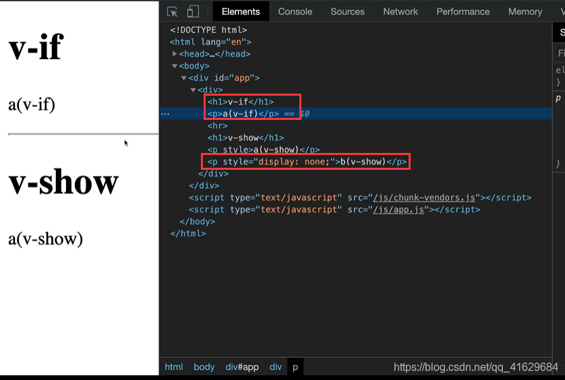Screen dimensions: 565x380
Task: Switch to the Sources tab
Action: 347,11
